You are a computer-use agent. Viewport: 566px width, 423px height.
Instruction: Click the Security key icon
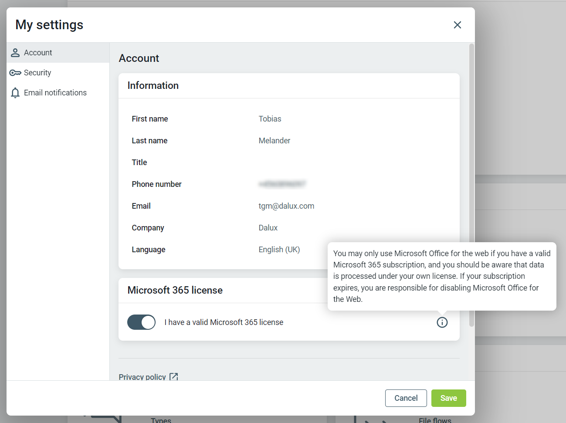[15, 73]
